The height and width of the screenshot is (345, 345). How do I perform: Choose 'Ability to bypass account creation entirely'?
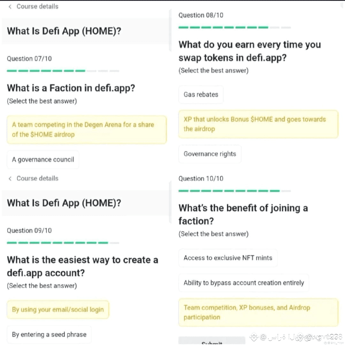[244, 283]
